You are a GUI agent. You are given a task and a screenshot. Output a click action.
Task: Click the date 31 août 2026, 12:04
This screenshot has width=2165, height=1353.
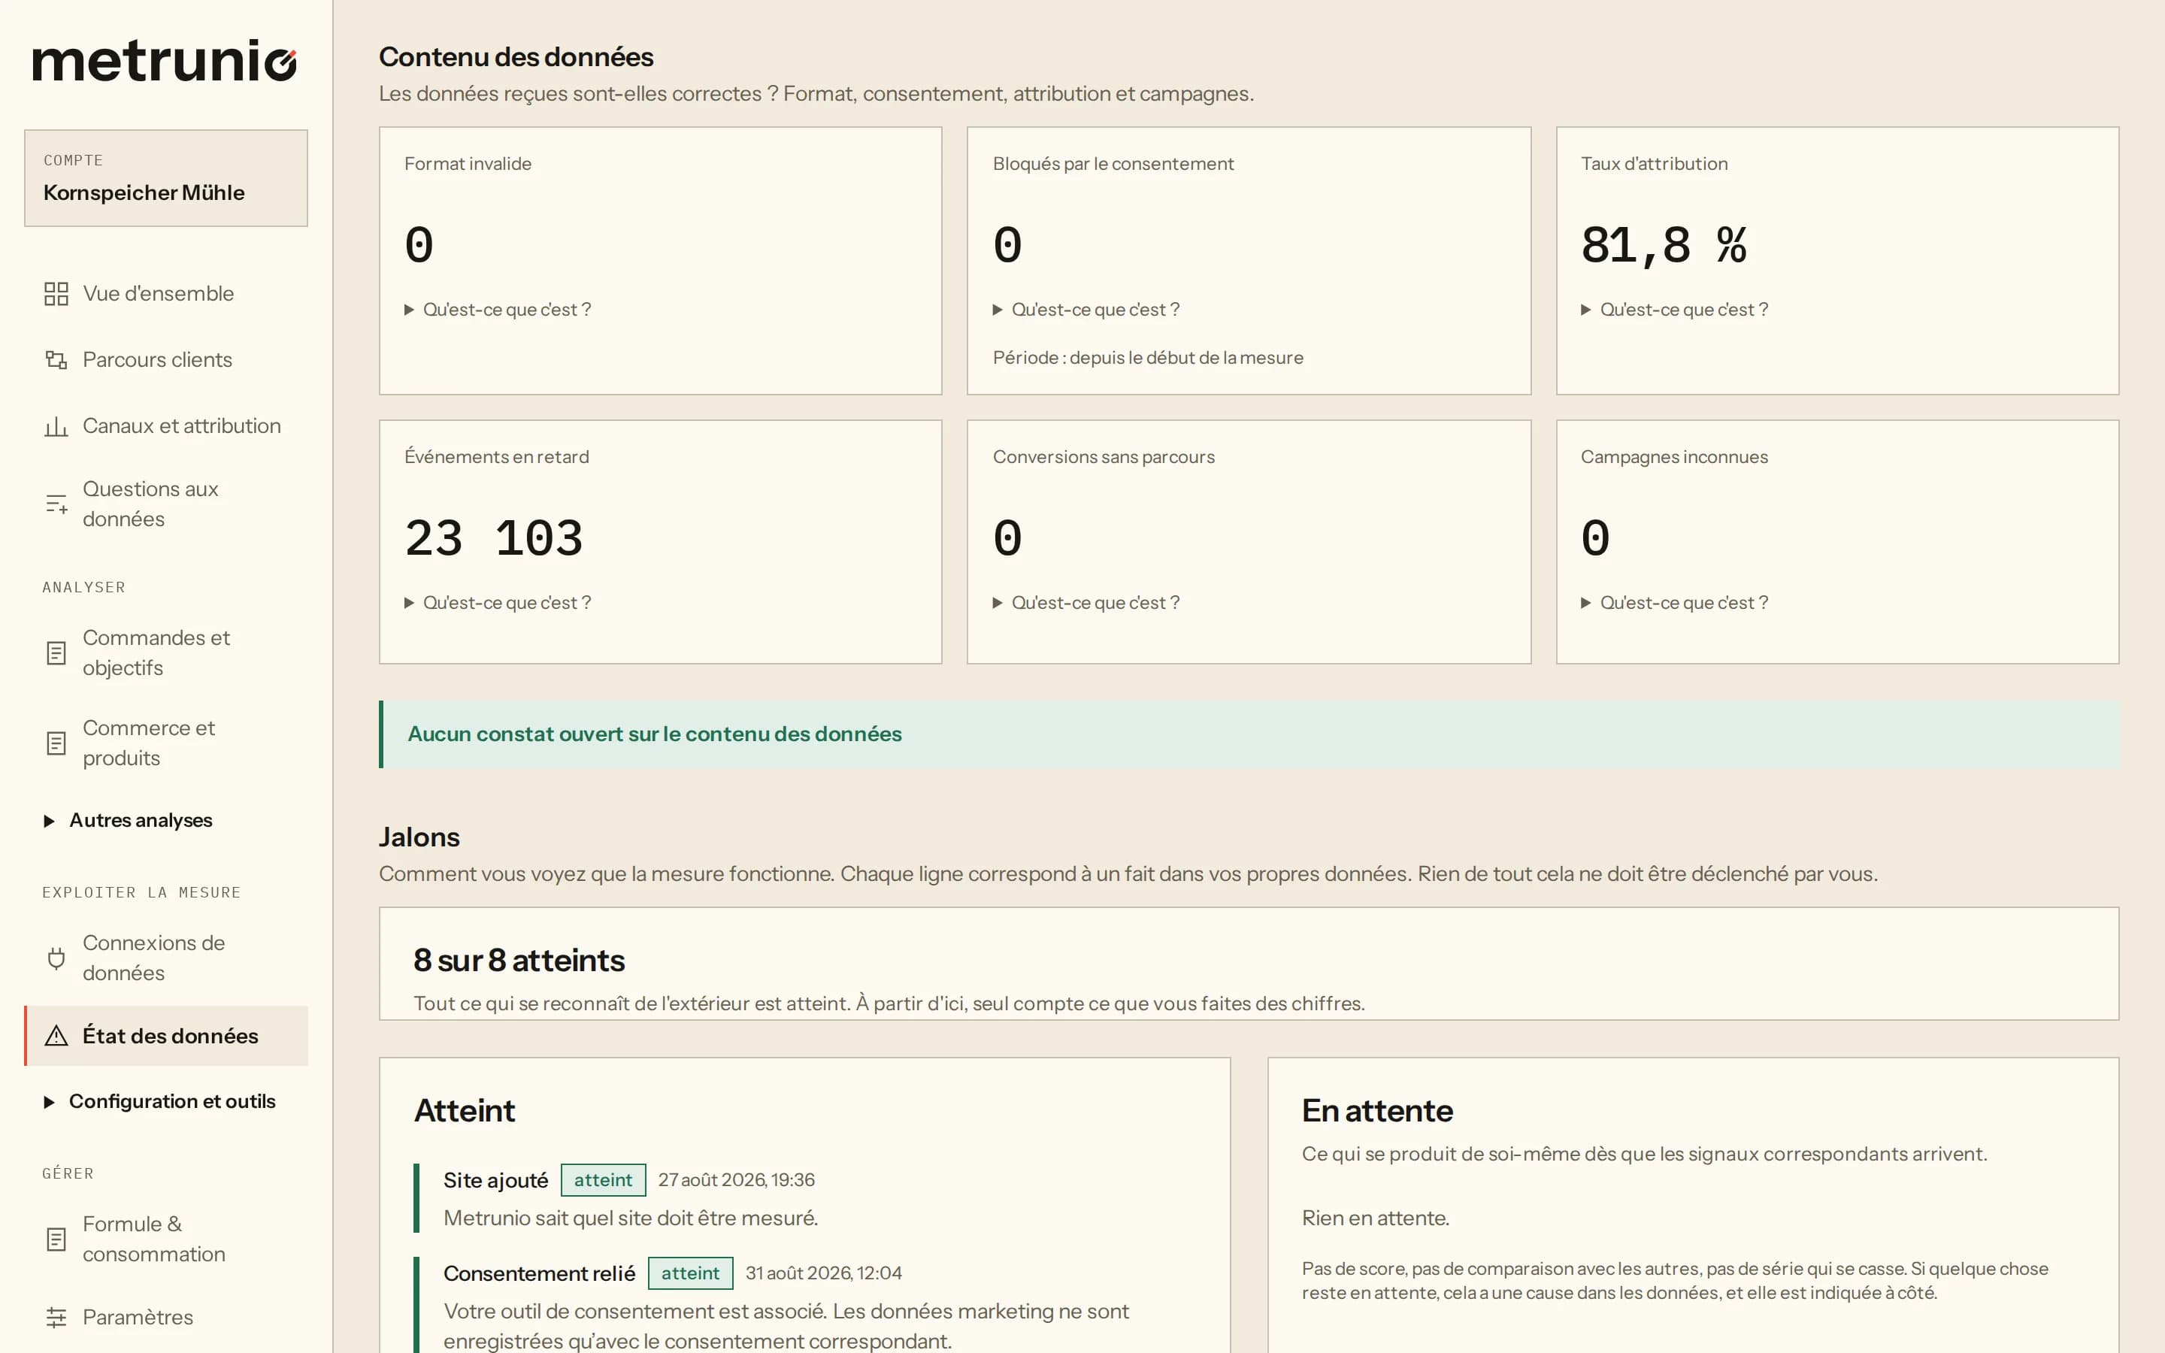[x=823, y=1273]
